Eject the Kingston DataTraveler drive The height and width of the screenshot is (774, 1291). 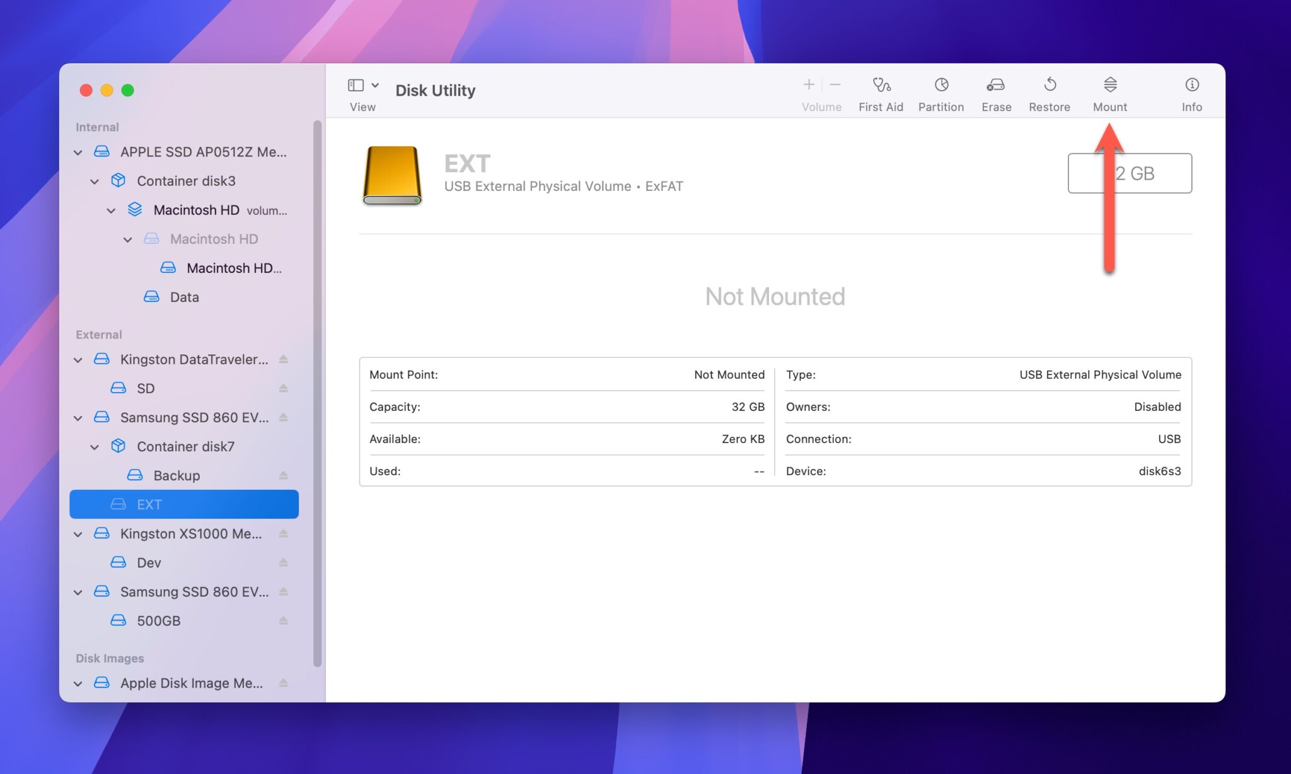pos(284,359)
